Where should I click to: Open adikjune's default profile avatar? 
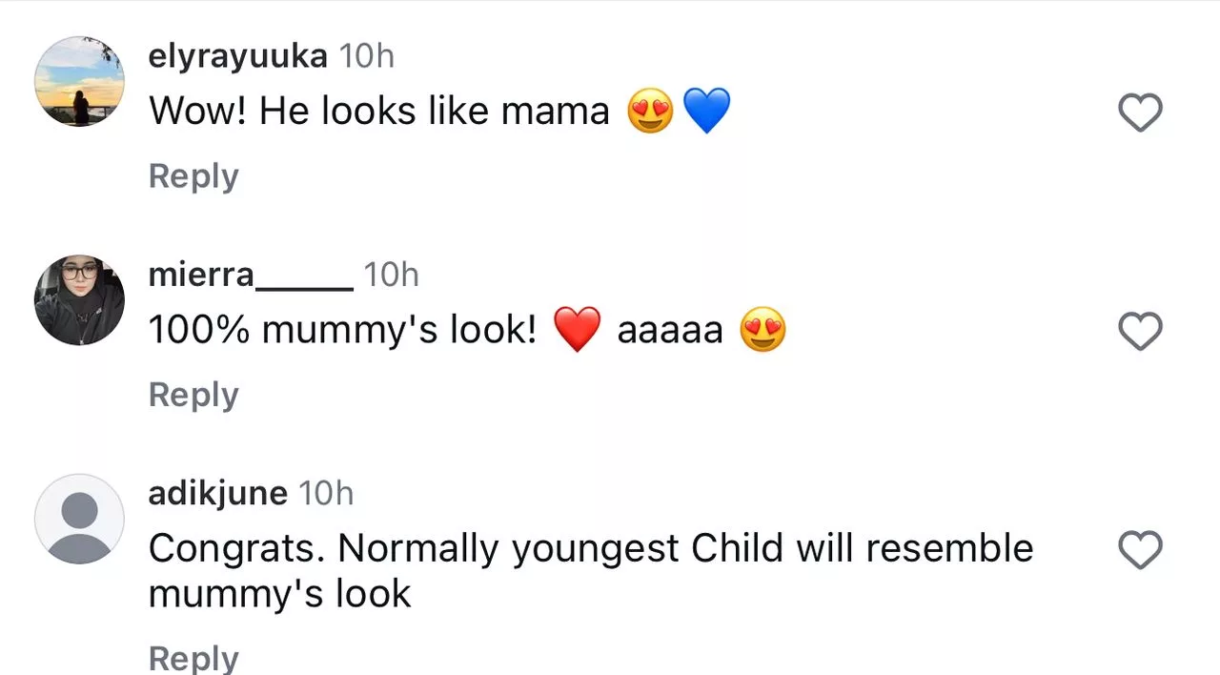tap(79, 519)
